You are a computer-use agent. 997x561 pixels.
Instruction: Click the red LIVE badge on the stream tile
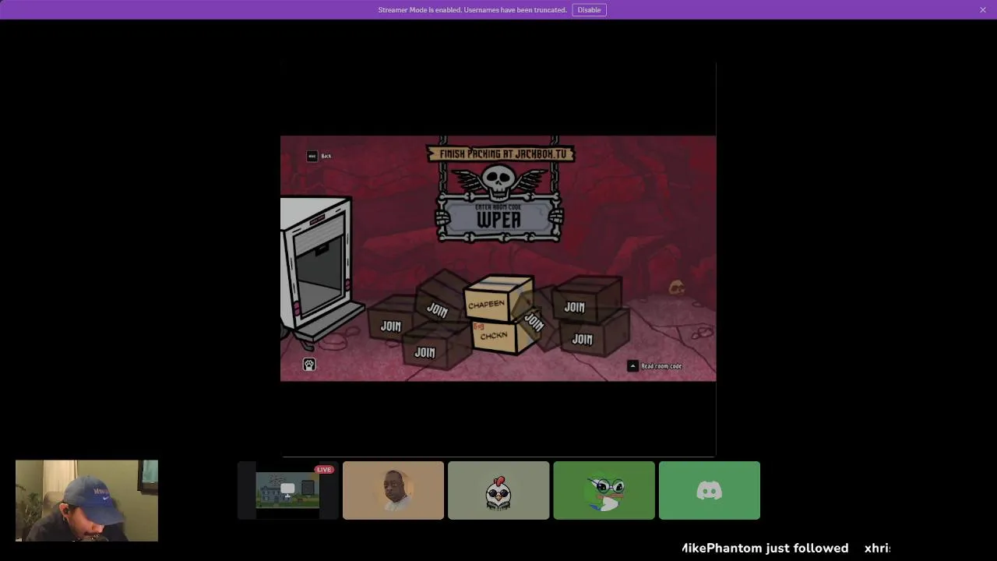[324, 469]
